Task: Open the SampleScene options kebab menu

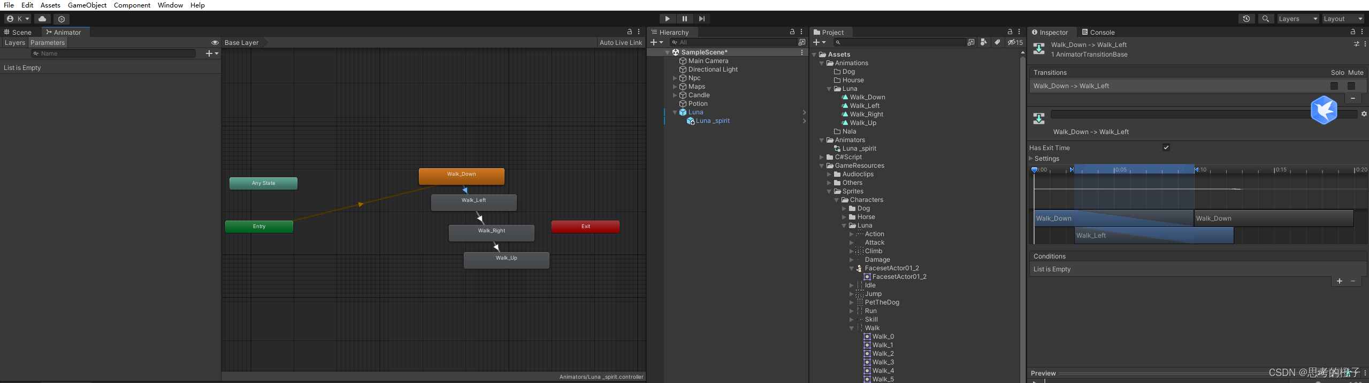Action: click(x=802, y=52)
